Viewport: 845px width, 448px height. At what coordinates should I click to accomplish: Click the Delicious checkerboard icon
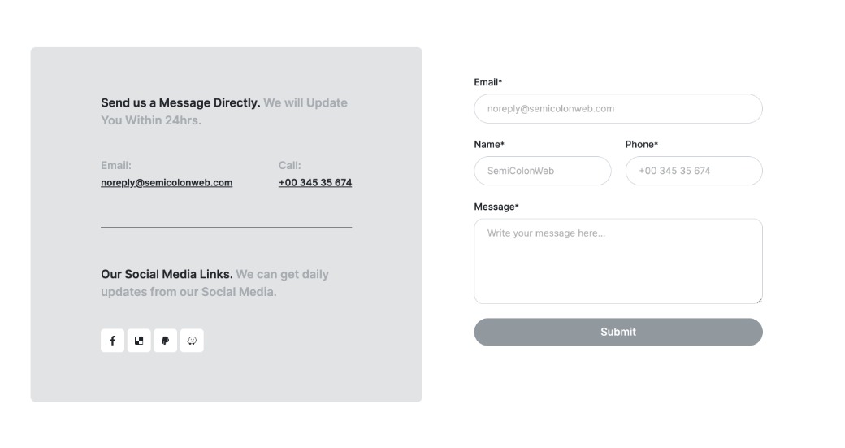[139, 341]
